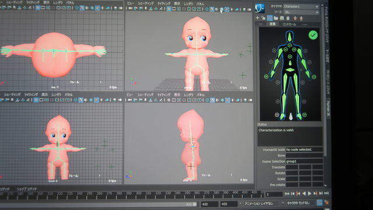Viewport: 373px width, 210px height.
Task: Open 表示 menu in the perspective viewport
Action: (177, 4)
